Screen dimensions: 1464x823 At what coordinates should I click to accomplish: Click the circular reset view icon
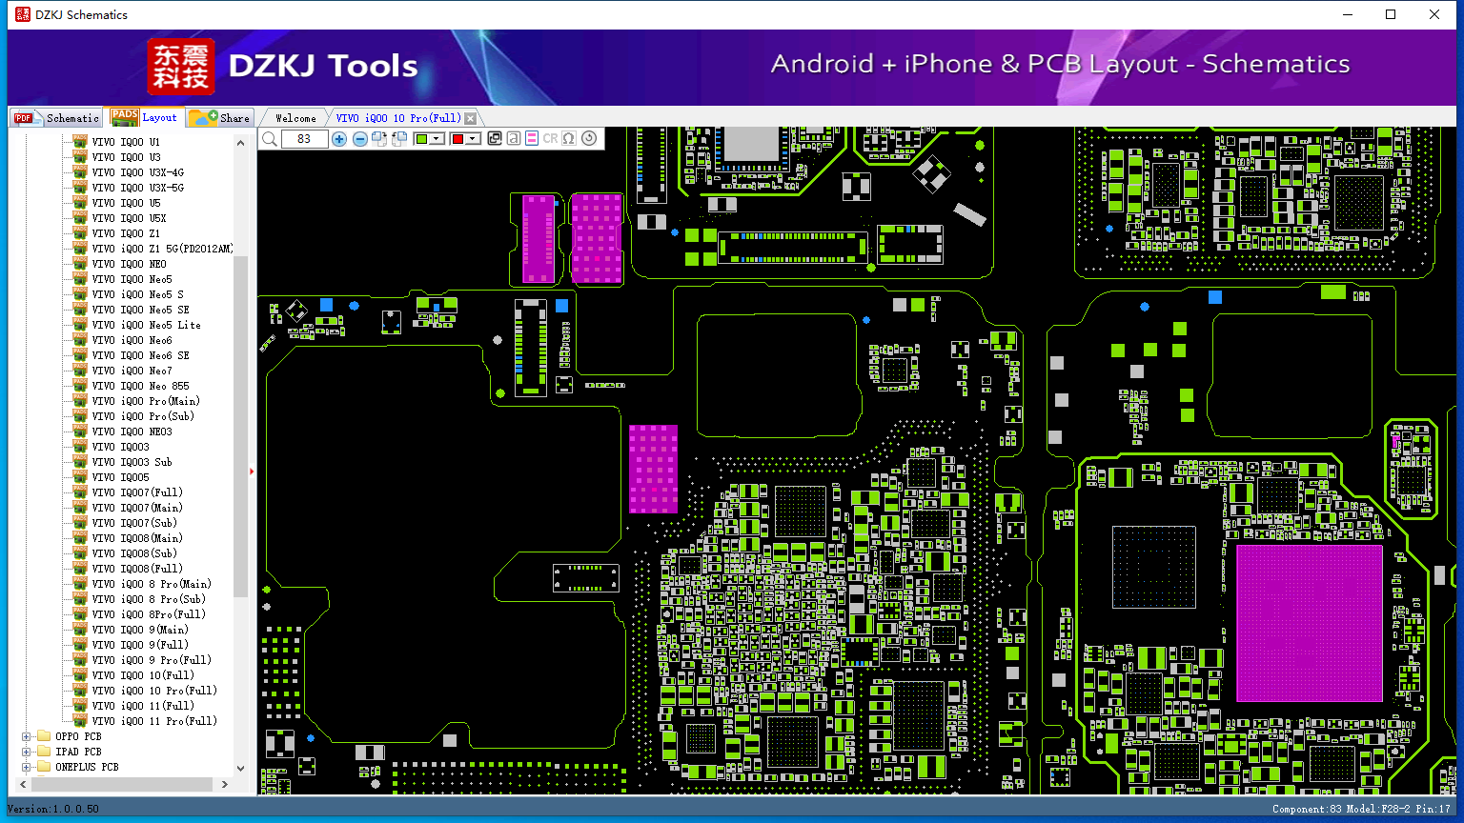pos(589,139)
